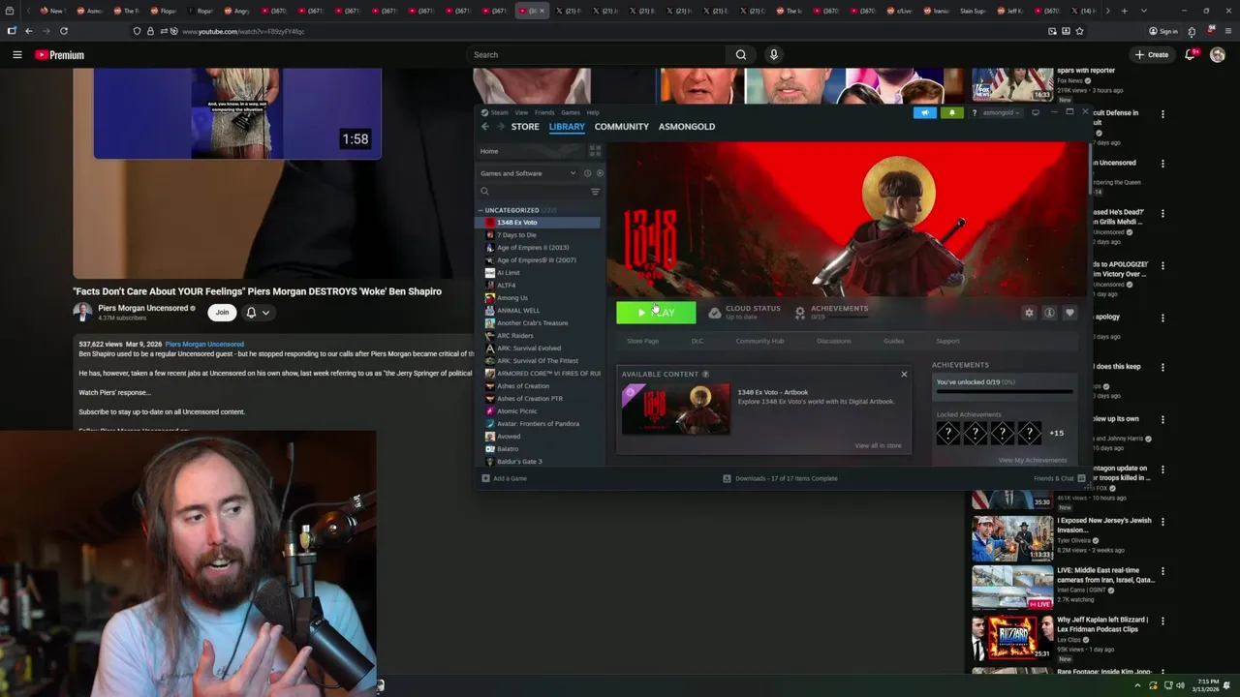The height and width of the screenshot is (697, 1240).
Task: Click the taskbar clock showing 7:15 PM
Action: point(1207,685)
